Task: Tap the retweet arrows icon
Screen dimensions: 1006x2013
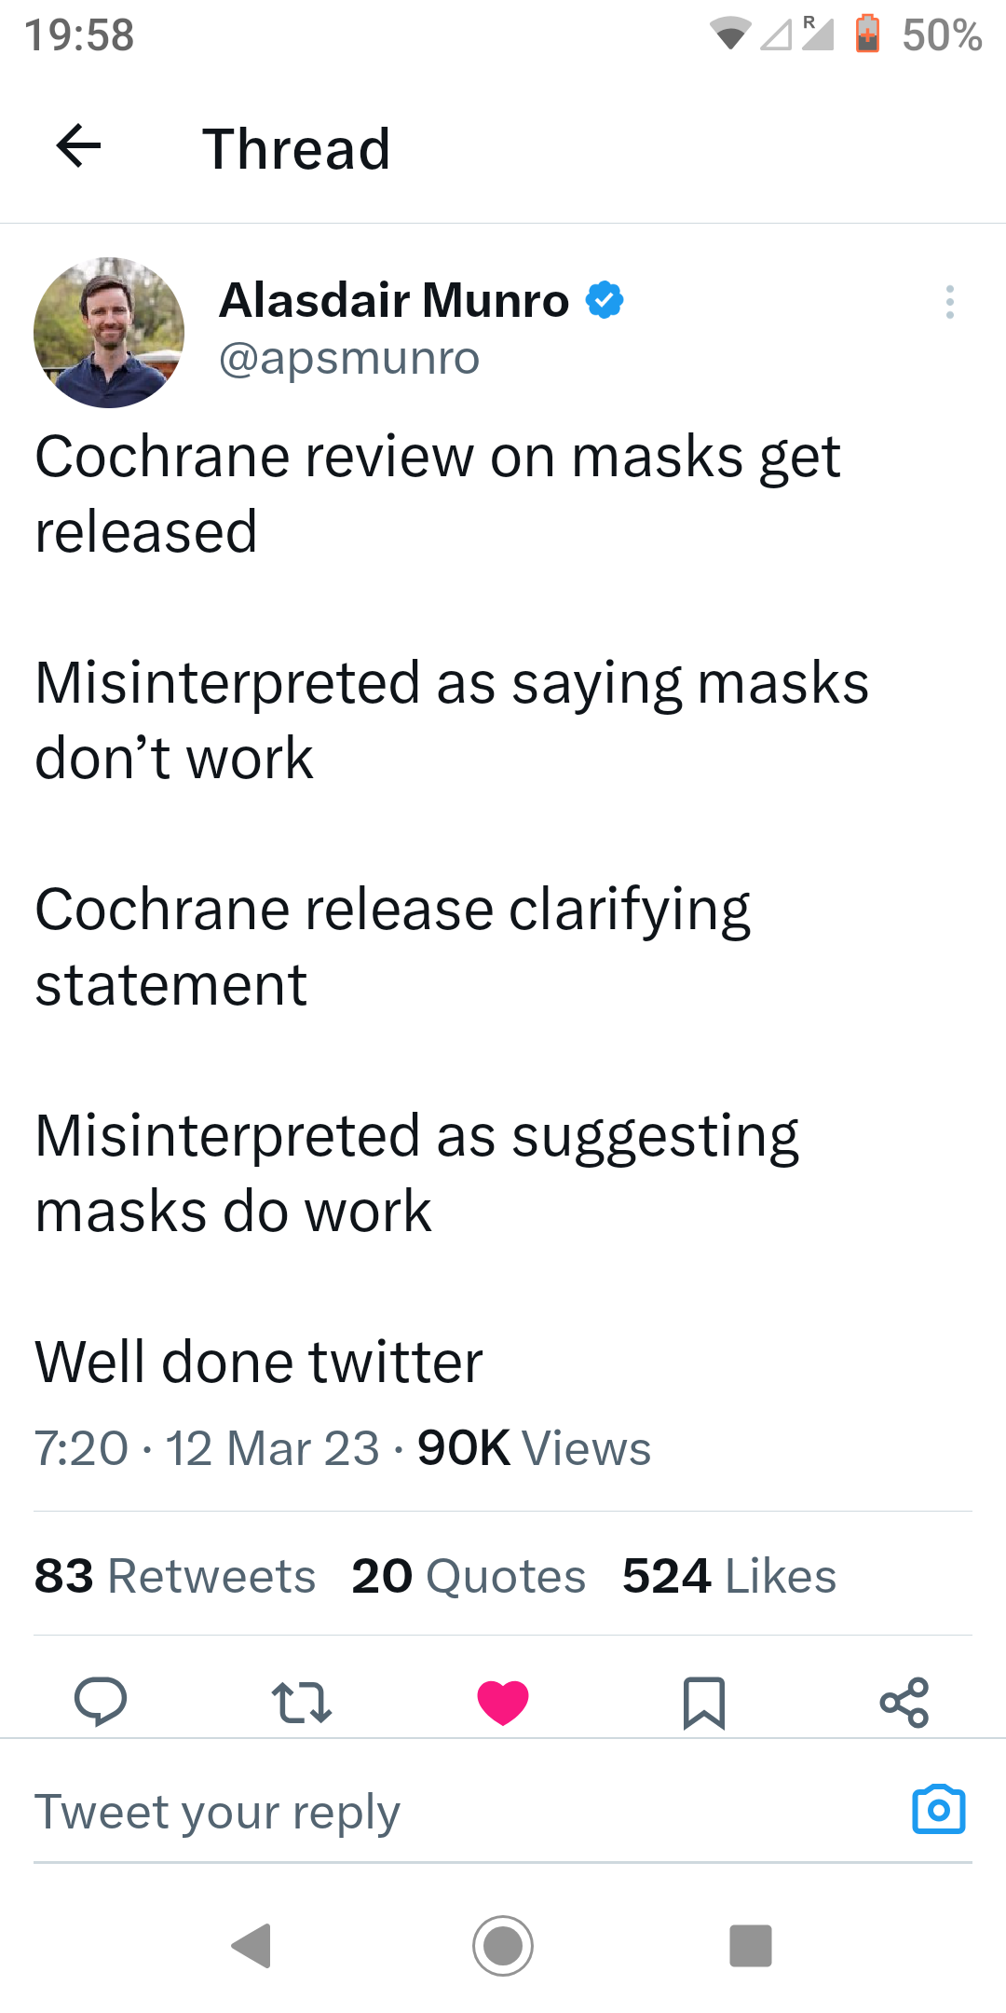Action: pos(301,1702)
